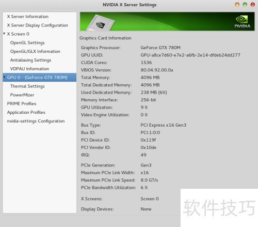Click the GPU chip image in banner

tap(100, 23)
